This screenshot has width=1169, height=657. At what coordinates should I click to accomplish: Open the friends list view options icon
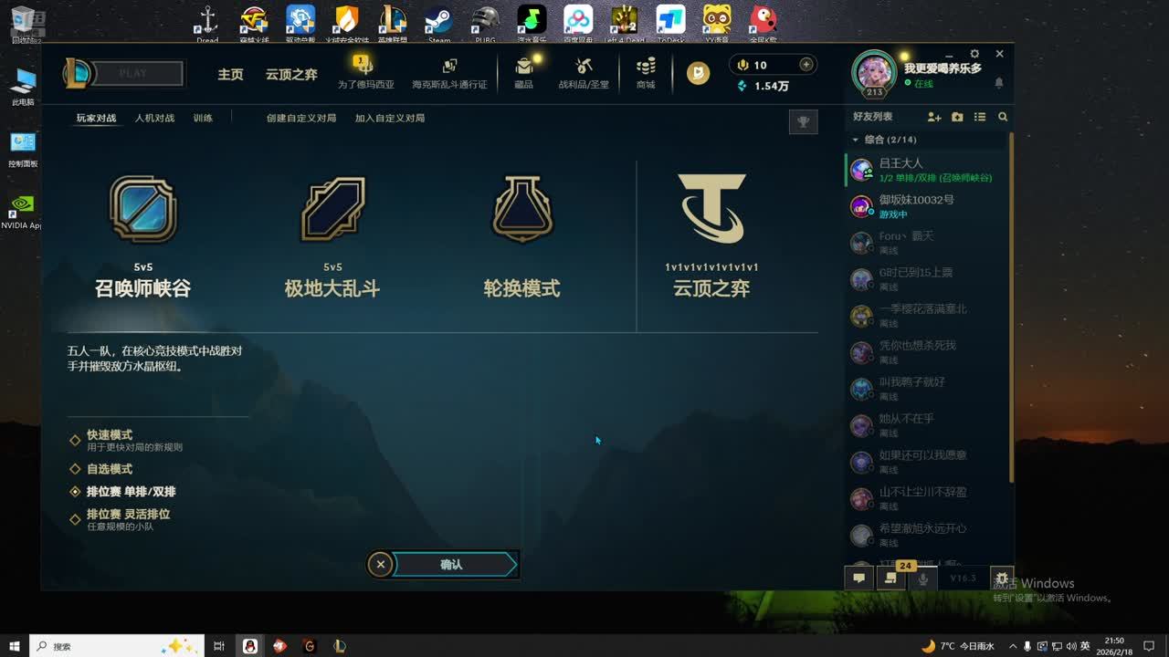pos(980,117)
